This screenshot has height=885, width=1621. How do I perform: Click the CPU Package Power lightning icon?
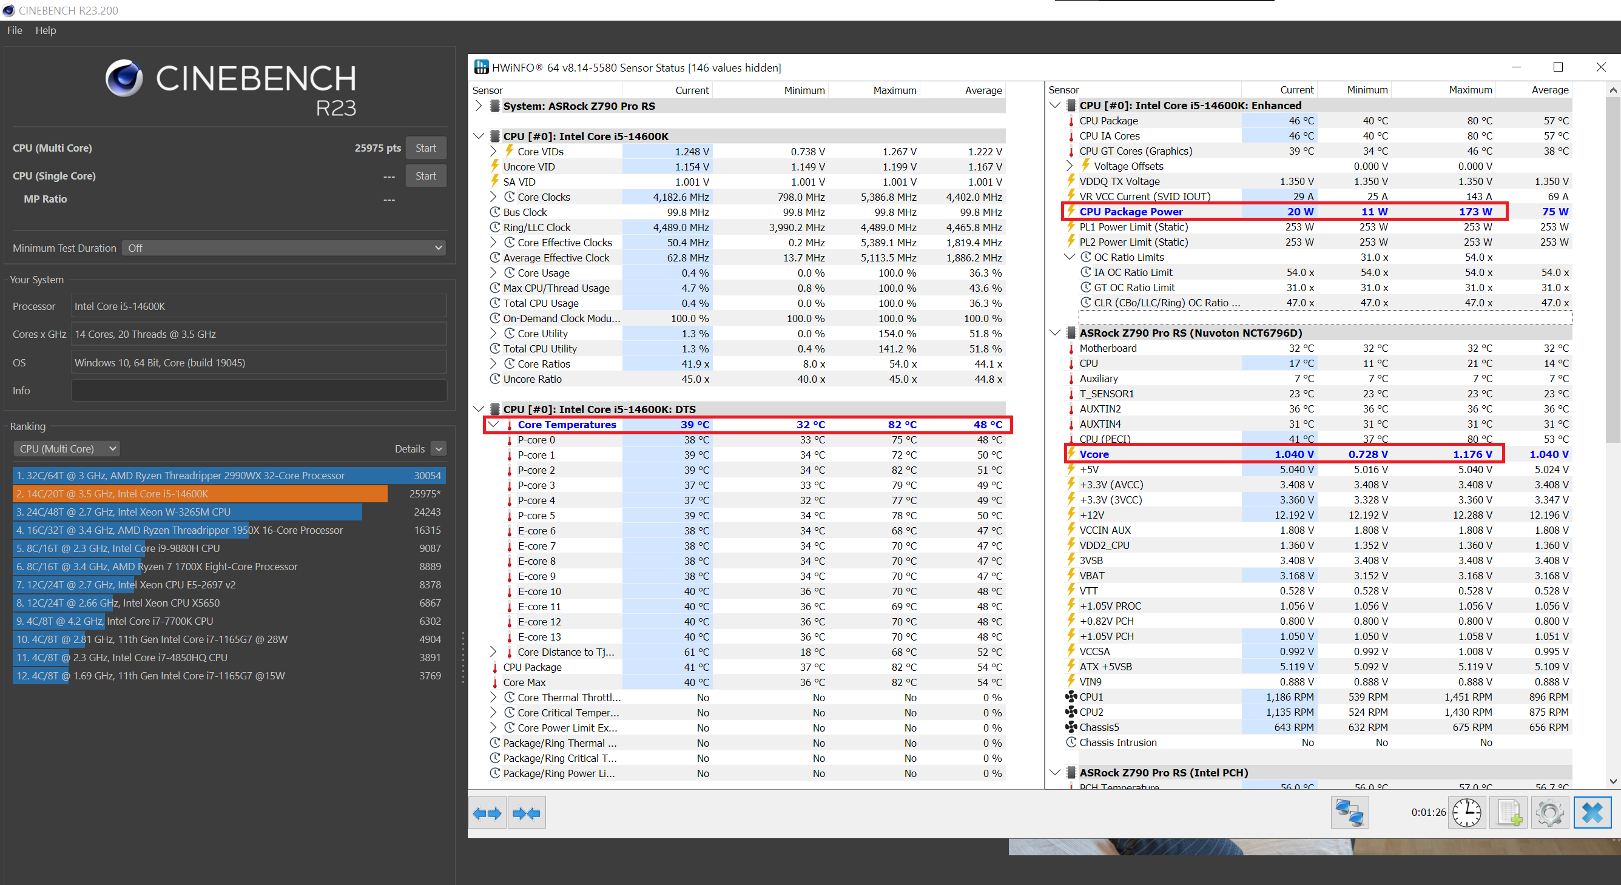coord(1071,211)
